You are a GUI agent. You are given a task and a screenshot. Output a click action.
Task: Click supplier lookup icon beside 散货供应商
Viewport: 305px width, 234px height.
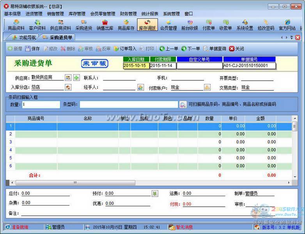click(x=68, y=78)
